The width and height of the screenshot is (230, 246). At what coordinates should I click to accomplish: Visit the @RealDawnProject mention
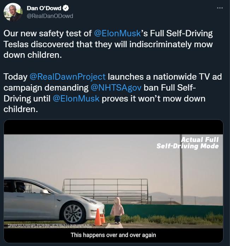67,77
